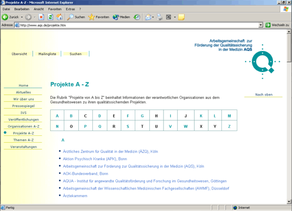
Task: Open Veranstaltungen navigation link
Action: tap(23, 147)
